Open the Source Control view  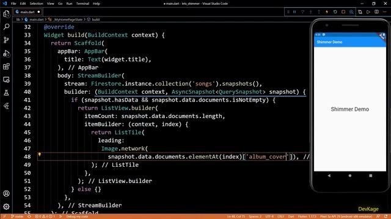(7, 40)
